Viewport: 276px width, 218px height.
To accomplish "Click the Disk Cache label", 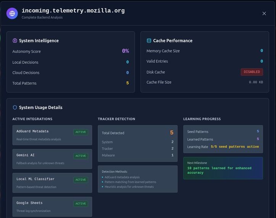I will [x=156, y=72].
